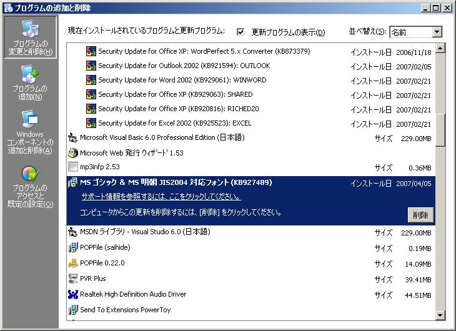
Task: Select POPFile 0.22.0 from the list
Action: 102,263
